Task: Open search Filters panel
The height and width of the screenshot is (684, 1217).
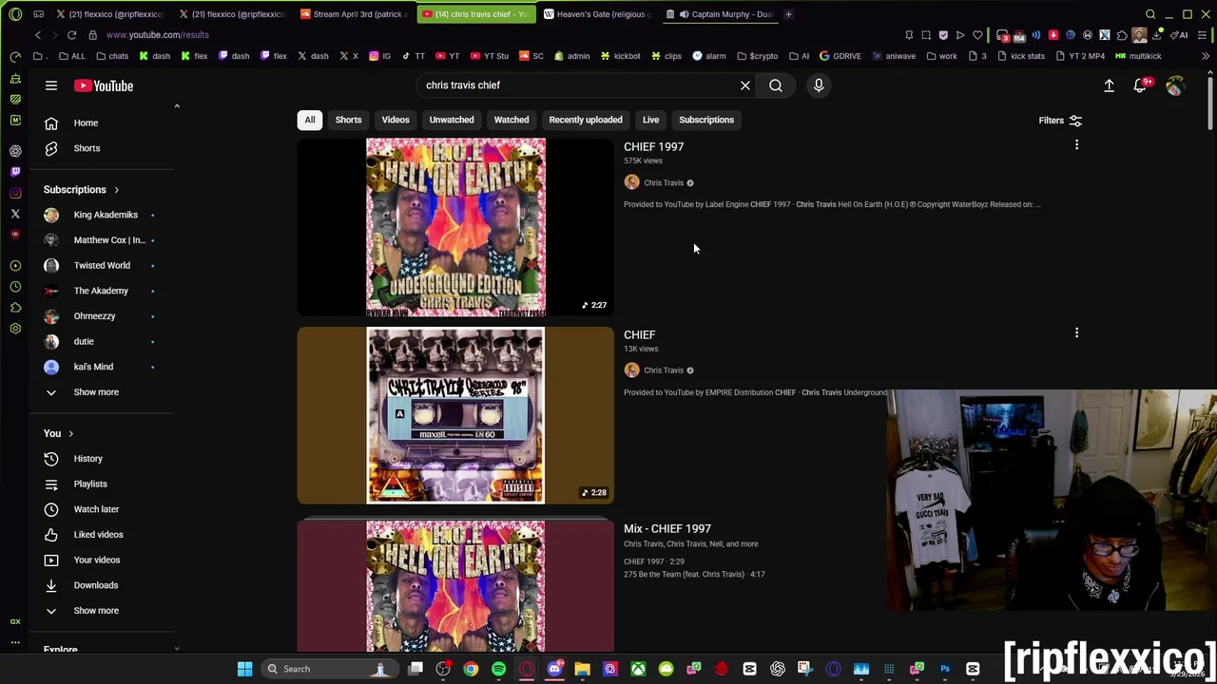Action: (x=1060, y=121)
